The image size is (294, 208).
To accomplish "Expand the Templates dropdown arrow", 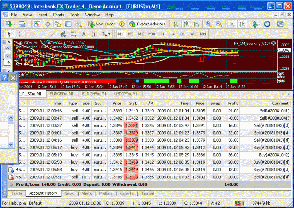I will pos(285,24).
